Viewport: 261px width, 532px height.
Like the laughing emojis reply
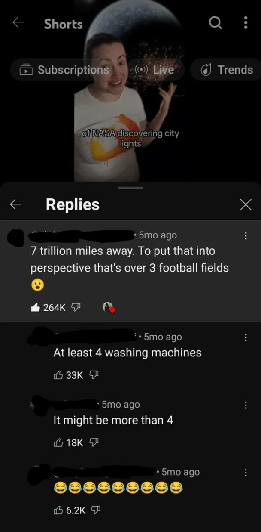(x=58, y=510)
